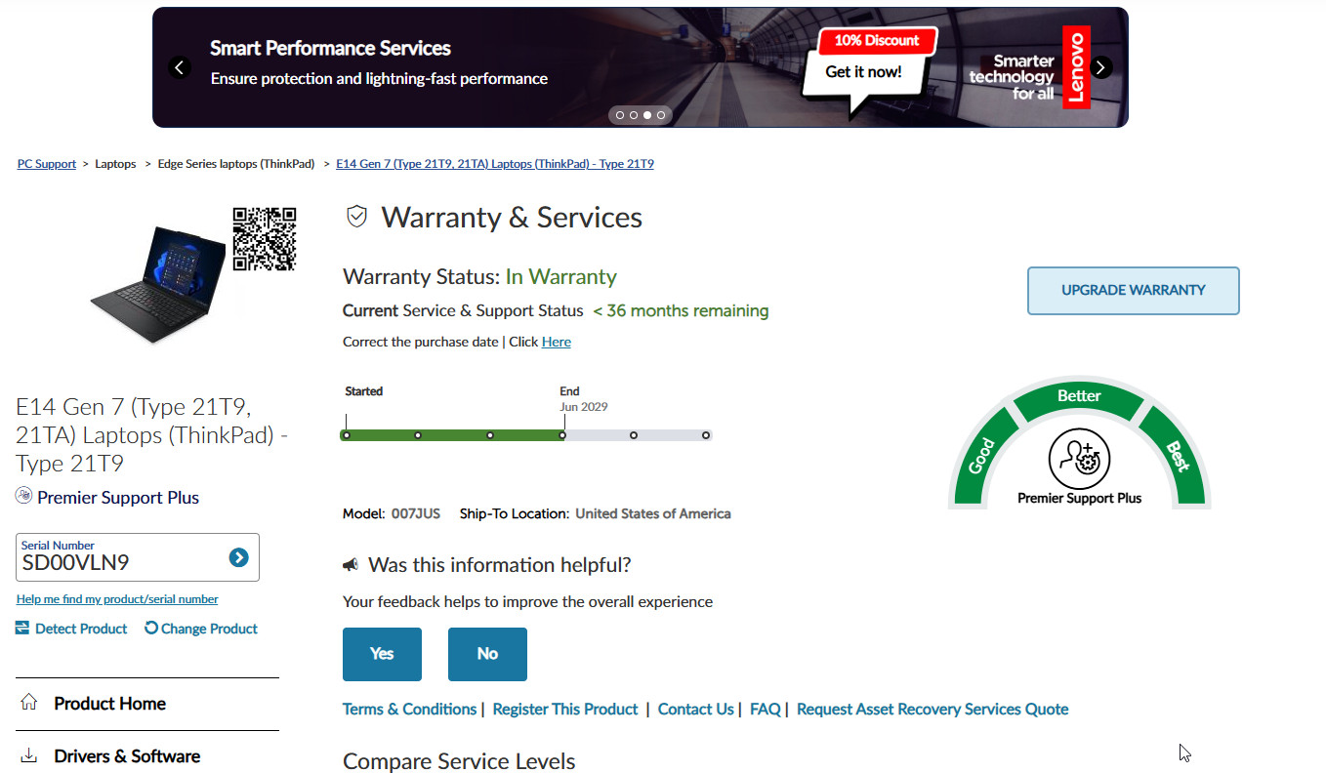Click the In Warranty status text
This screenshot has height=773, width=1326.
561,276
